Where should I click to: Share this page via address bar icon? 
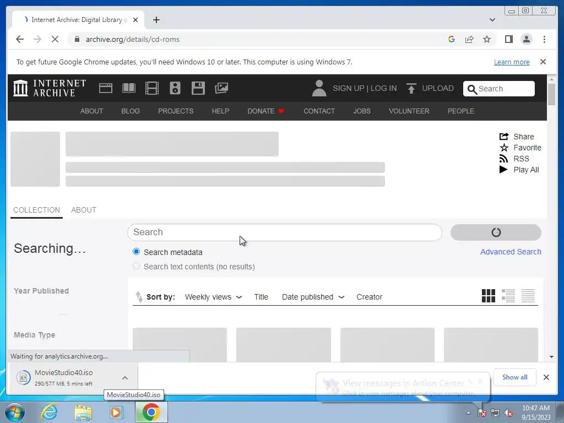click(469, 39)
